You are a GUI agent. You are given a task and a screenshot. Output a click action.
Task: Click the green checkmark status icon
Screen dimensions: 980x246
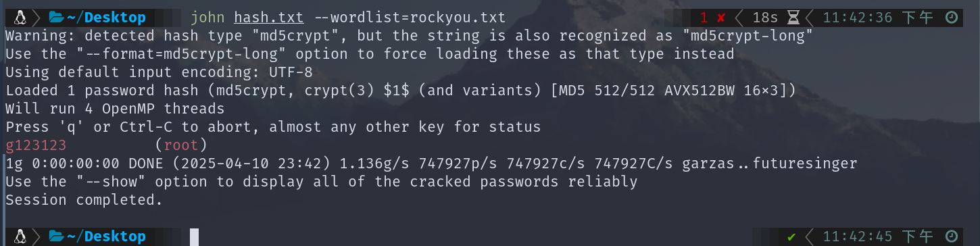(791, 237)
